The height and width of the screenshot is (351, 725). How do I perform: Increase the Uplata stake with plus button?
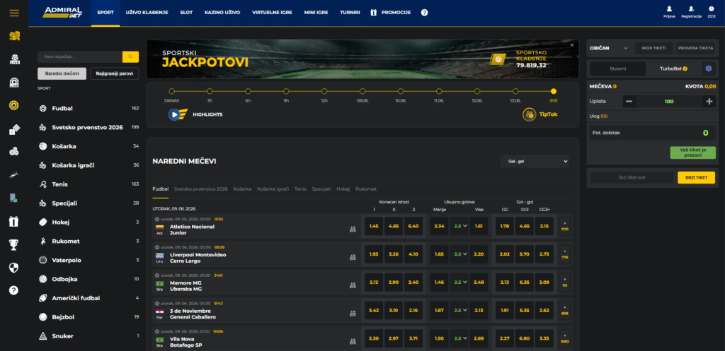click(x=709, y=102)
